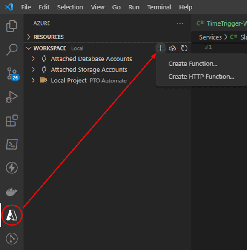Open the Selection menu
The height and width of the screenshot is (250, 247).
click(x=70, y=7)
